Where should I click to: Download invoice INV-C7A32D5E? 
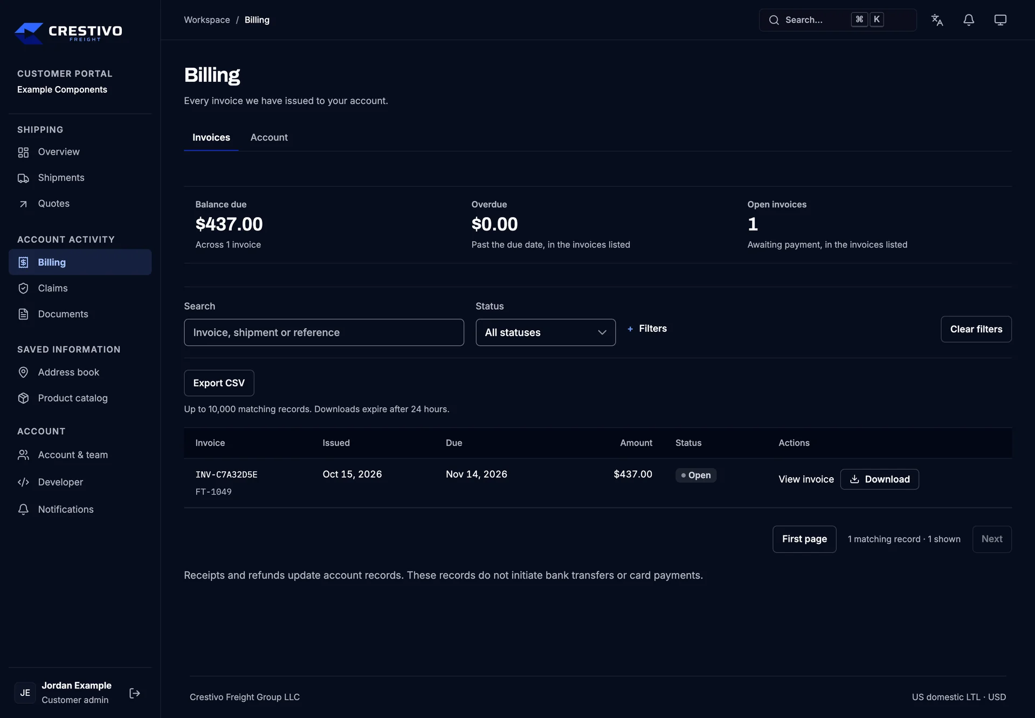pyautogui.click(x=879, y=479)
